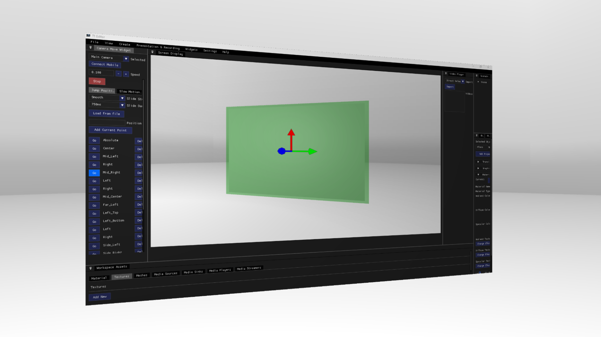Click the Load from file button

click(x=106, y=114)
